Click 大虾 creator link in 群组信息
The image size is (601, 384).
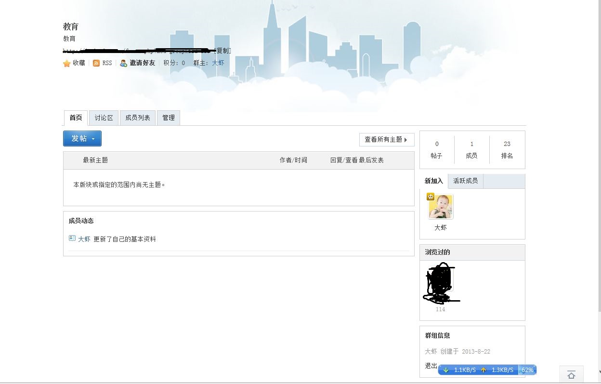tap(431, 352)
